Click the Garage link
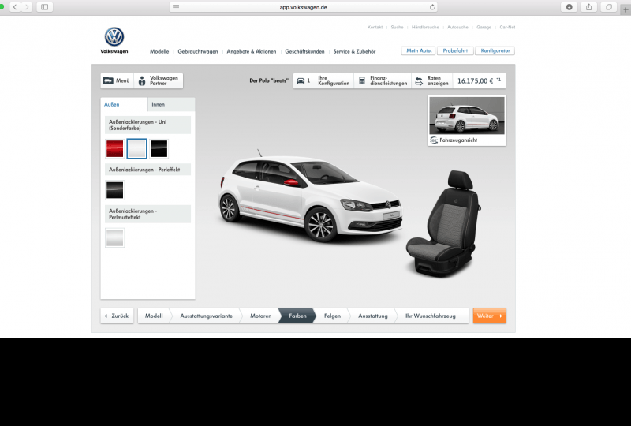The image size is (631, 426). 484,27
